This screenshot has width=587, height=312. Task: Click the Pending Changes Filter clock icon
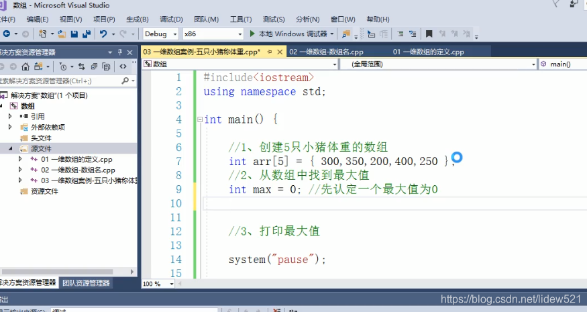click(63, 66)
